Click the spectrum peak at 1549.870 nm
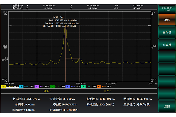 [65, 26]
